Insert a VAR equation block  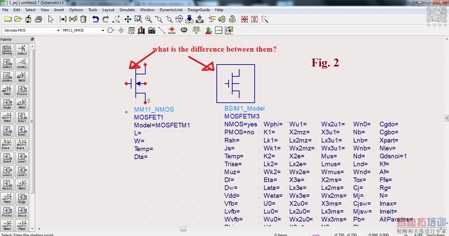pyautogui.click(x=131, y=30)
